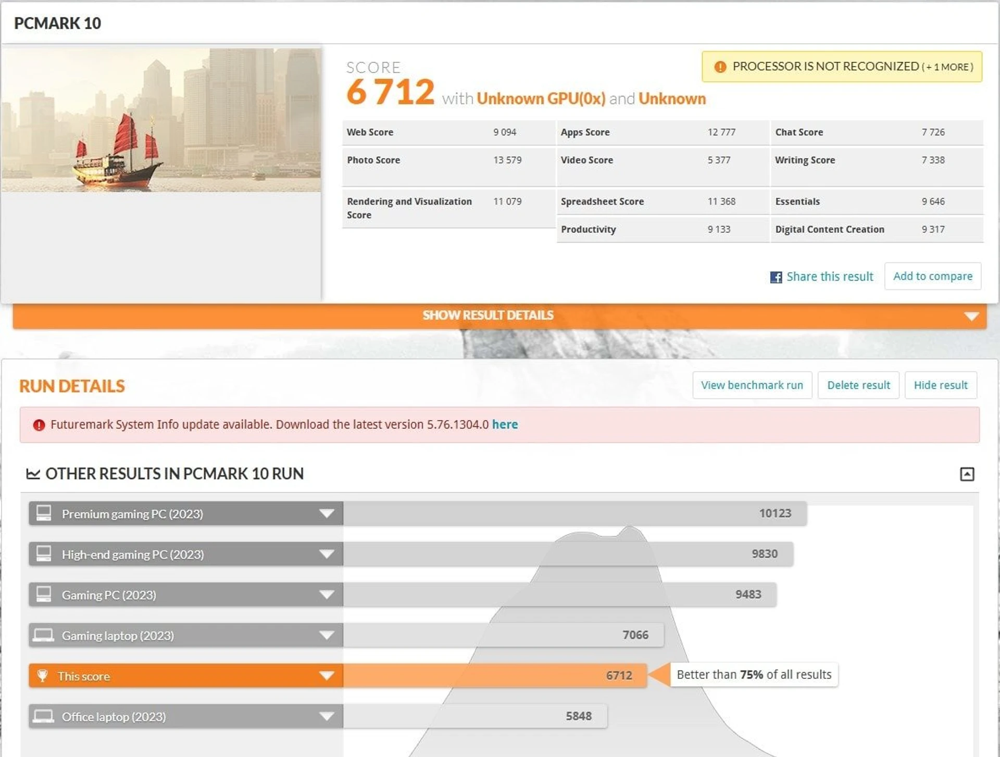Click the trophy icon on This score

(43, 676)
